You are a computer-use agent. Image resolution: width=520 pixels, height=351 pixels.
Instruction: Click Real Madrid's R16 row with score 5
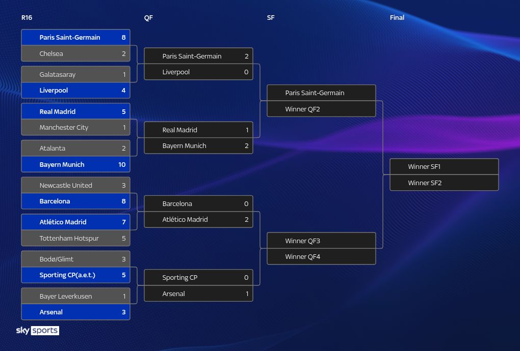click(x=75, y=111)
